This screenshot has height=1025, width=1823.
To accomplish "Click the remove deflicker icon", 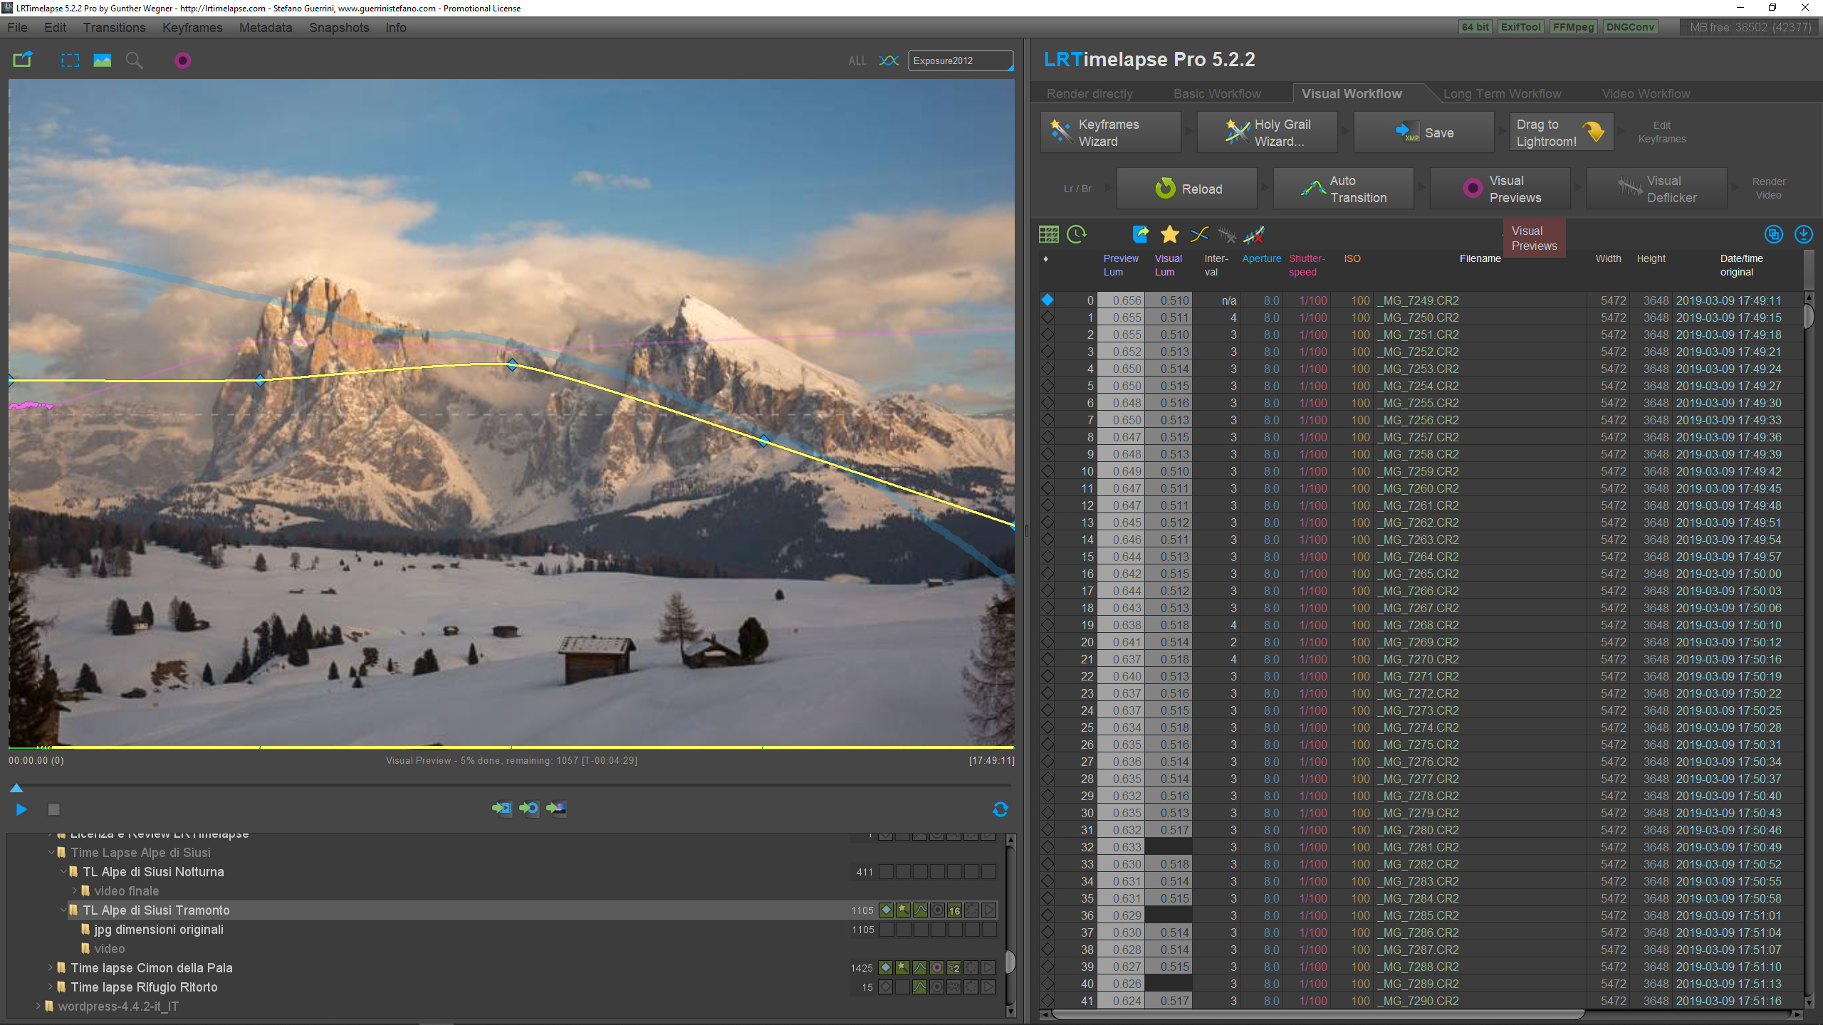I will click(x=1255, y=234).
